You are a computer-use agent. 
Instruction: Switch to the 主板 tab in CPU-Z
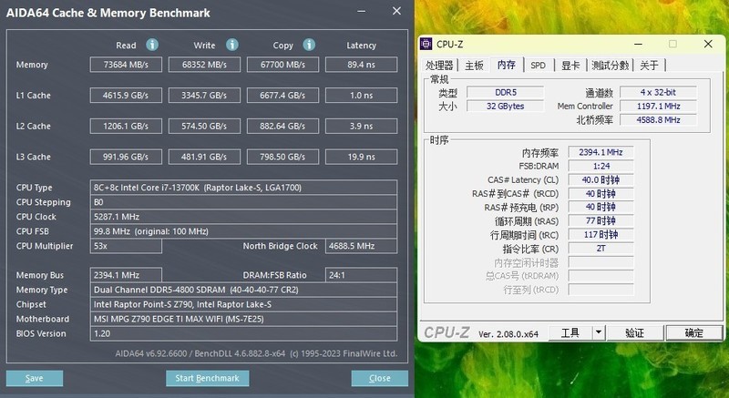click(x=474, y=66)
